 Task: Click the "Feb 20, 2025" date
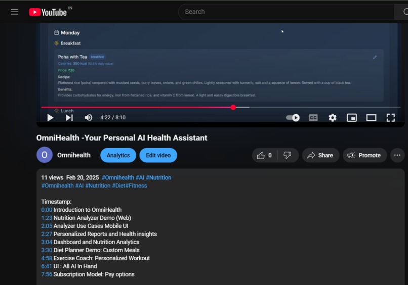click(83, 178)
